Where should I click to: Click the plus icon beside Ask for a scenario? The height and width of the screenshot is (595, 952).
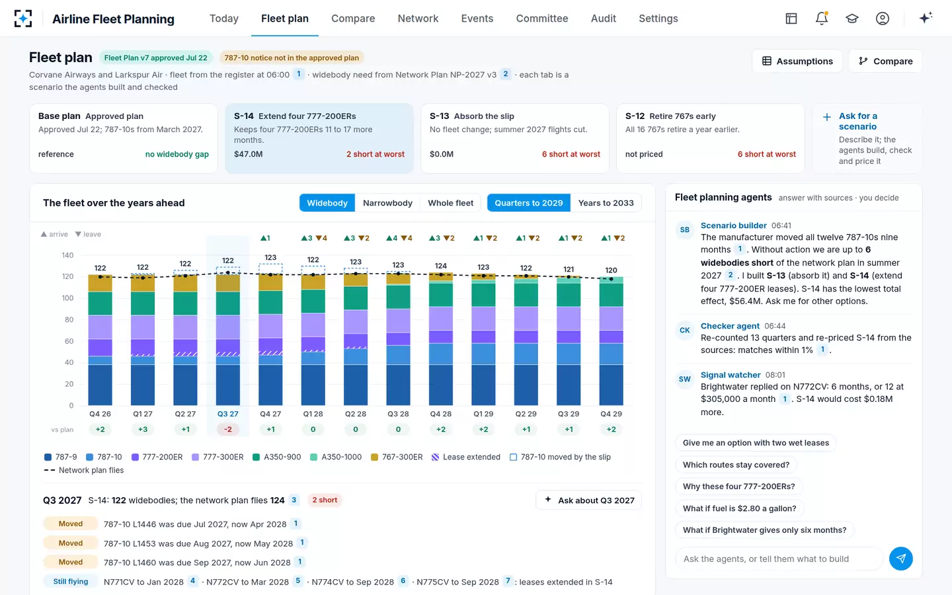pyautogui.click(x=827, y=117)
